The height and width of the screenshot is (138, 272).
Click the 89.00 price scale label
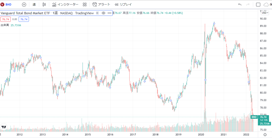[x=263, y=26]
